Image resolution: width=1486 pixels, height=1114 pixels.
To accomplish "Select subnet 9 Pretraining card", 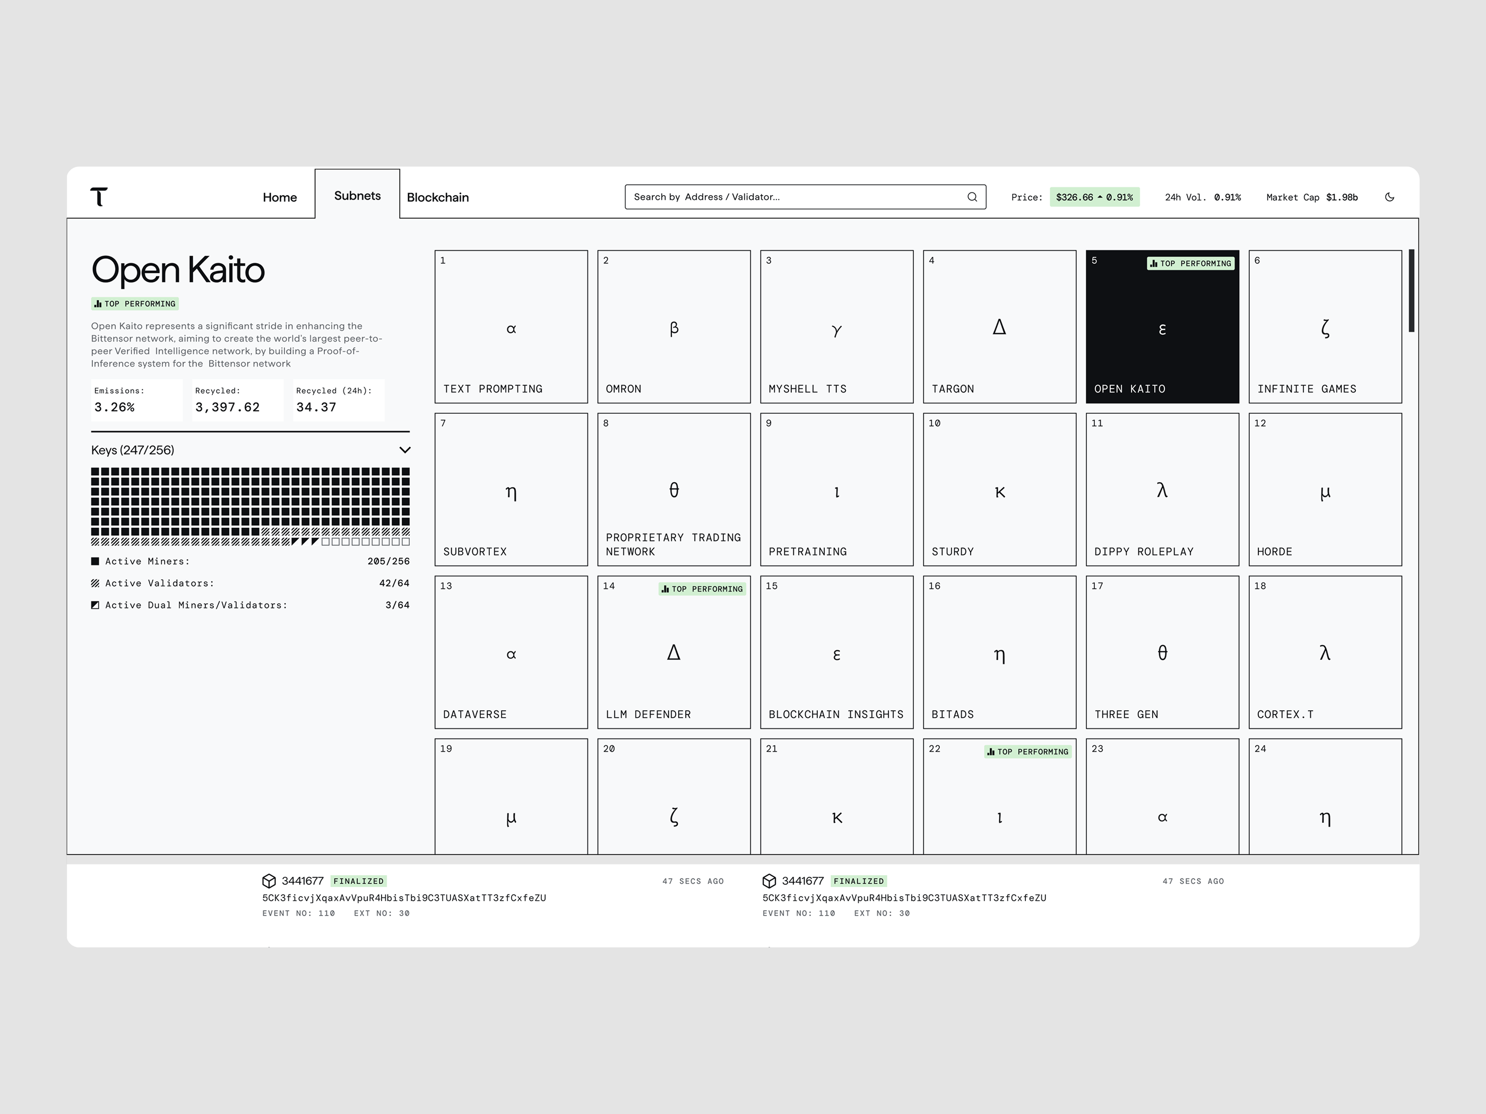I will tap(836, 490).
